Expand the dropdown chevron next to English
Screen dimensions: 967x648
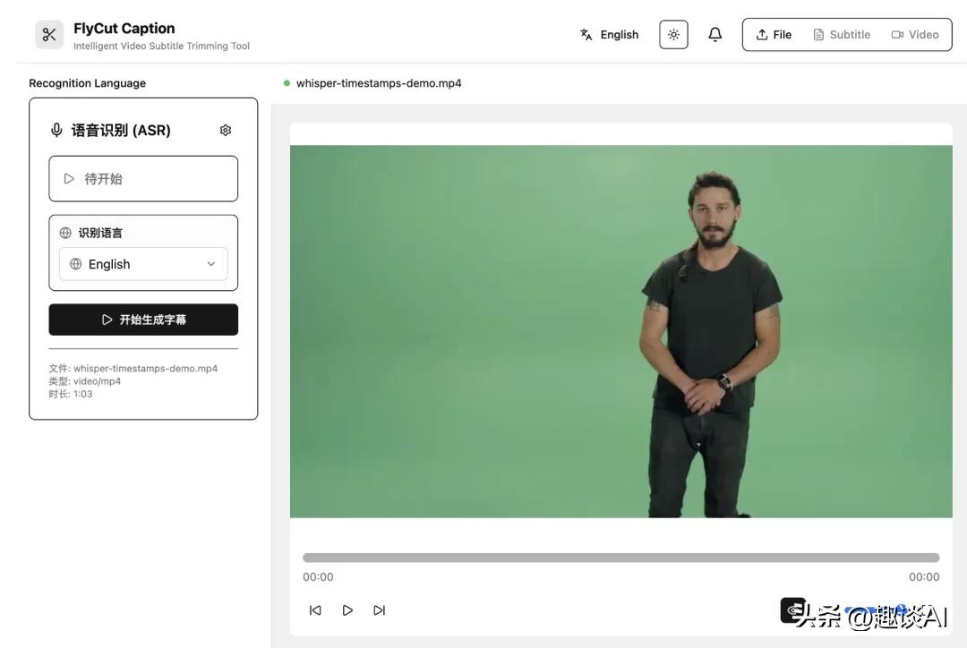point(211,264)
